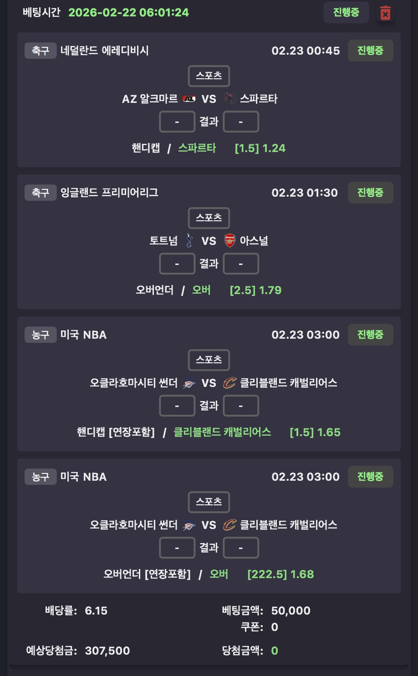Click the 스파르타 team logo
Image resolution: width=418 pixels, height=676 pixels.
coord(229,99)
